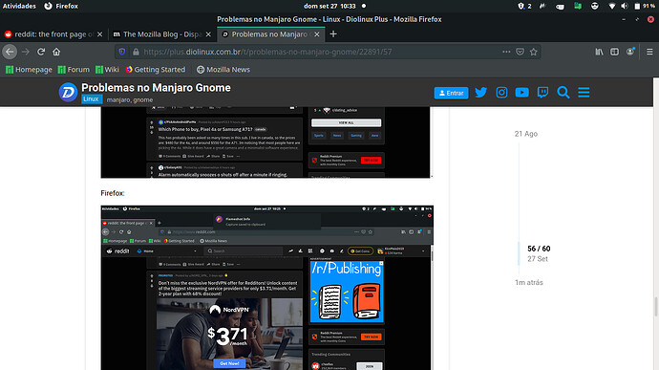The image size is (659, 370).
Task: Open the Getting Started bookmark
Action: [x=155, y=70]
